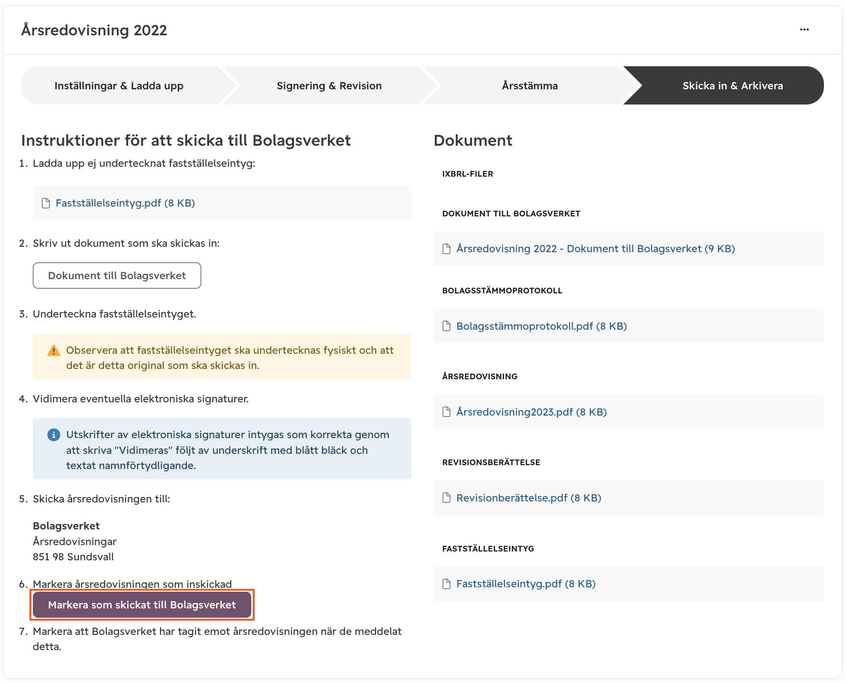This screenshot has width=846, height=683.
Task: Click the Dokument till Bolagsverket outlined button
Action: pos(117,276)
